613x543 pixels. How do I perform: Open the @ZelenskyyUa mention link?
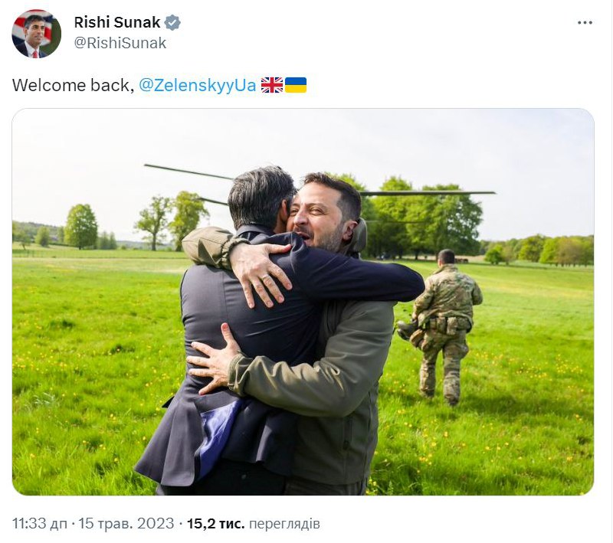click(x=198, y=85)
